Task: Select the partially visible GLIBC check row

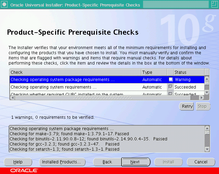Action: point(107,93)
